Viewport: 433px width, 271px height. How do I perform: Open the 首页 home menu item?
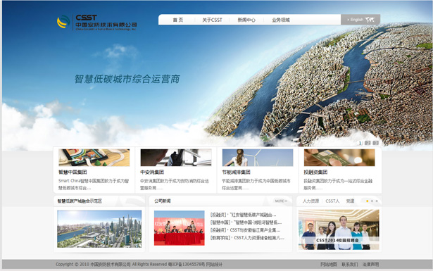point(178,20)
